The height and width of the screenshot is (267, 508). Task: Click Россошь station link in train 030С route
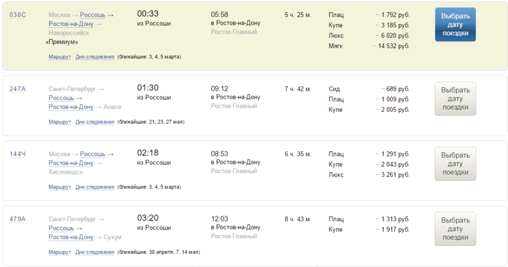(x=92, y=15)
